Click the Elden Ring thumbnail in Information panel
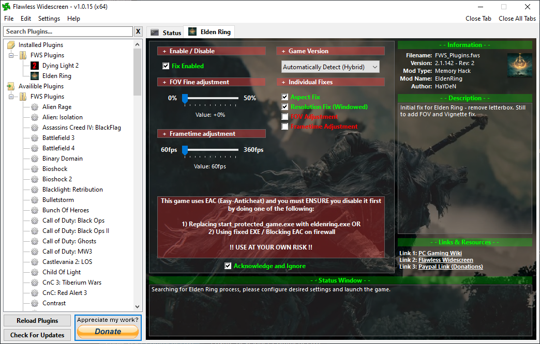This screenshot has width=540, height=344. (519, 66)
